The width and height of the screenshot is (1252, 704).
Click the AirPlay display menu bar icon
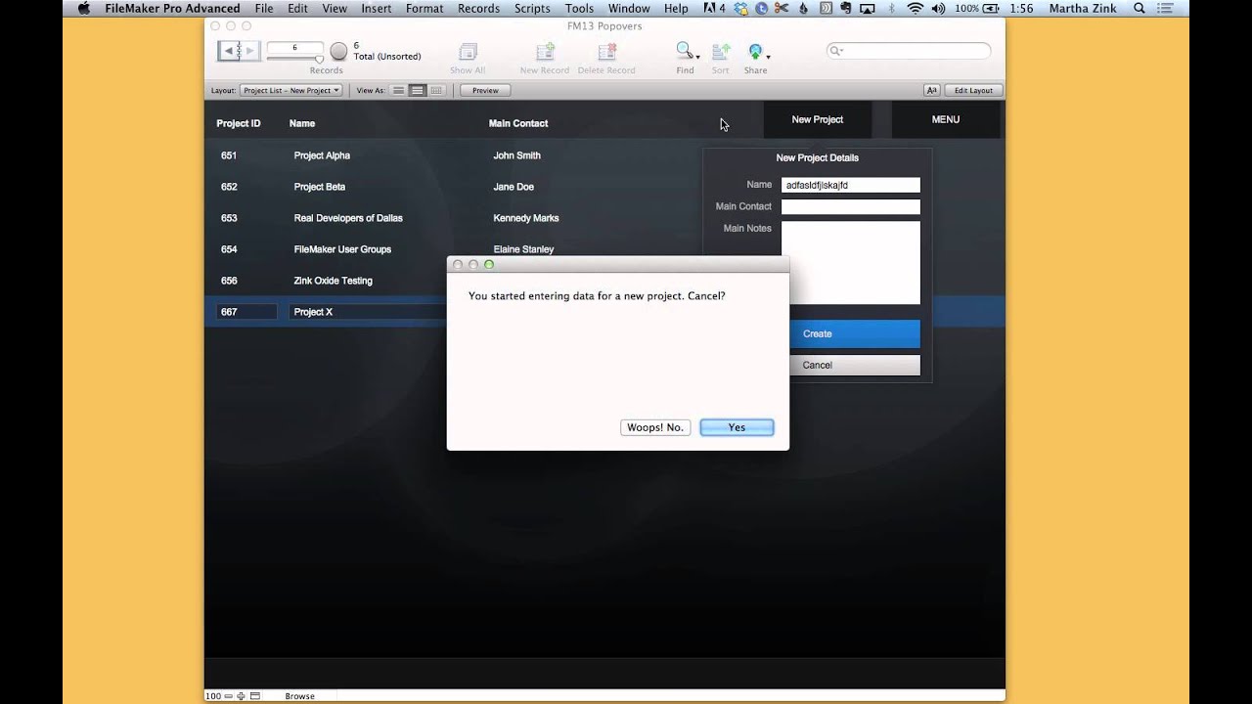pos(866,8)
